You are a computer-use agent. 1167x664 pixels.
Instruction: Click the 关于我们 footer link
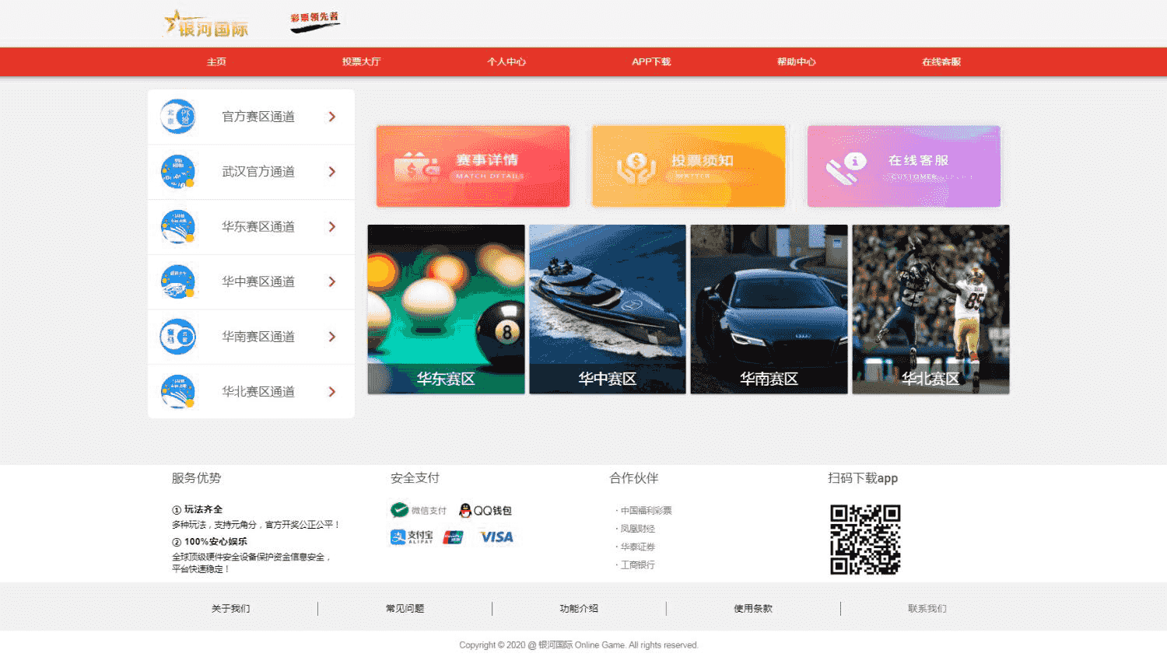pyautogui.click(x=229, y=609)
